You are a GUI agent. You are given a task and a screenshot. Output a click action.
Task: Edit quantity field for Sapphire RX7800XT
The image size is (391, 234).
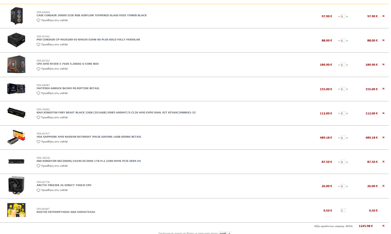coord(343,138)
